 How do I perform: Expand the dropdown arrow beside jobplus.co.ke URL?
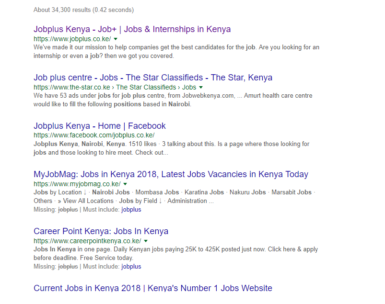click(116, 39)
